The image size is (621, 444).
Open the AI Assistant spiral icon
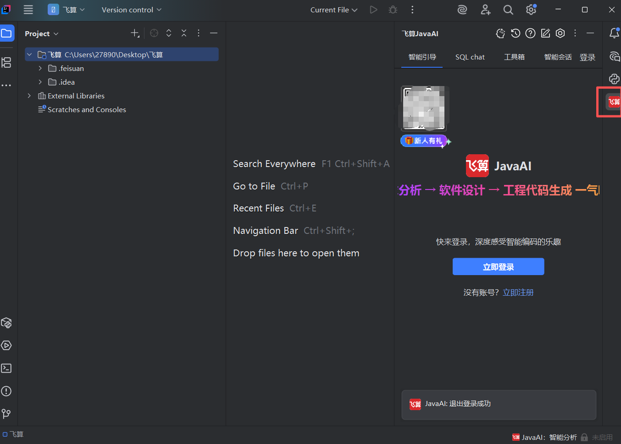tap(462, 10)
